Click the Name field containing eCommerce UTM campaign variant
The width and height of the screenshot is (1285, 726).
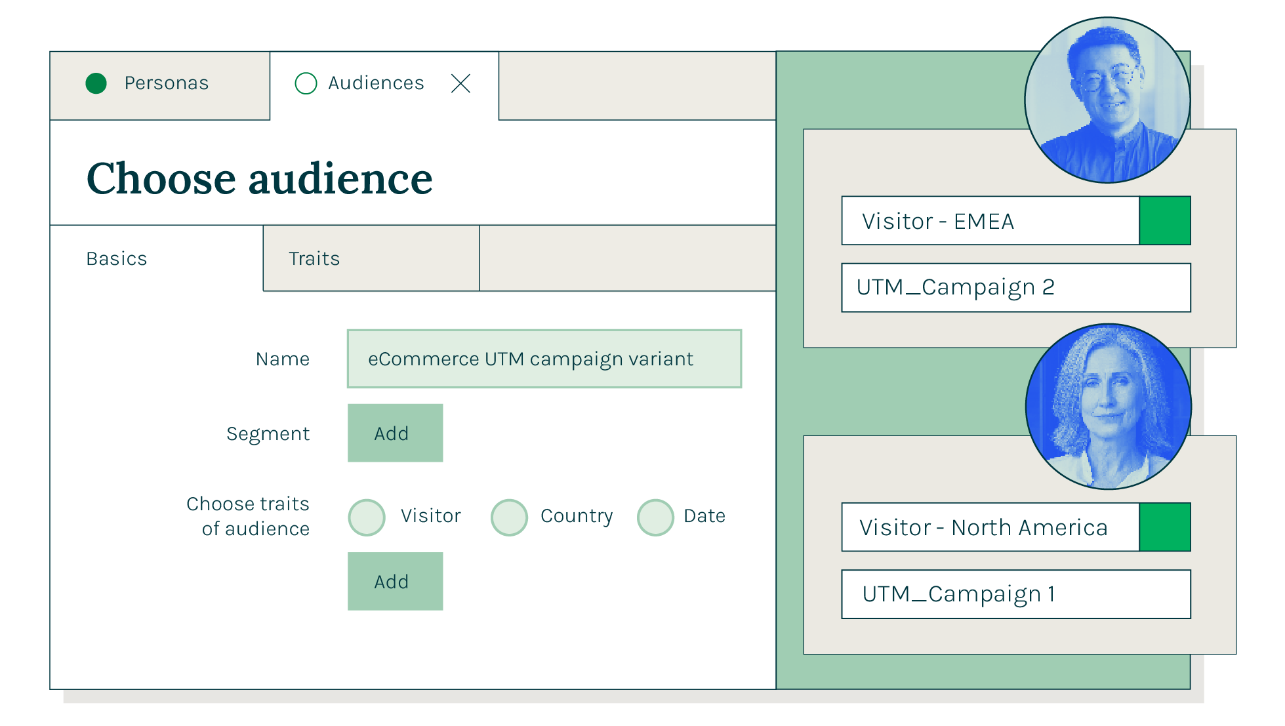543,359
